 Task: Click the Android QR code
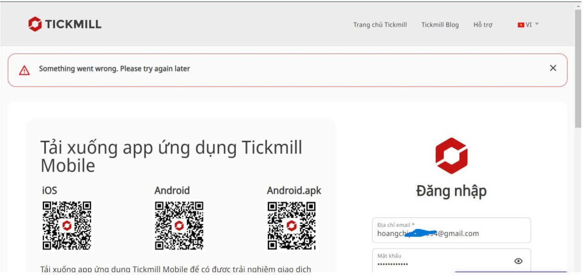click(x=179, y=225)
